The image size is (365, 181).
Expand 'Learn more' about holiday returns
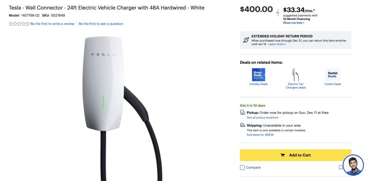(277, 44)
